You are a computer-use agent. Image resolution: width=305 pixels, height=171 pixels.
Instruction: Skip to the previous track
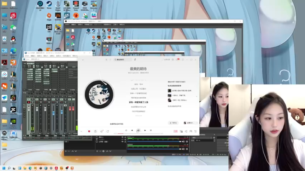(x=132, y=130)
